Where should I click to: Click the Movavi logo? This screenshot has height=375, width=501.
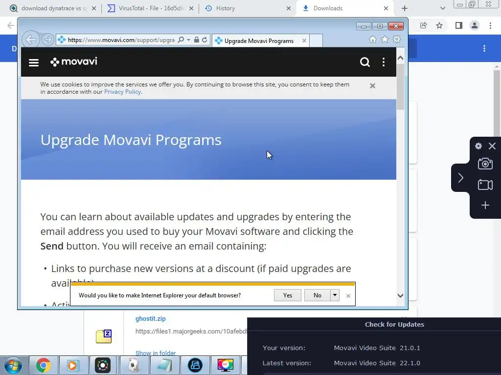(x=74, y=62)
